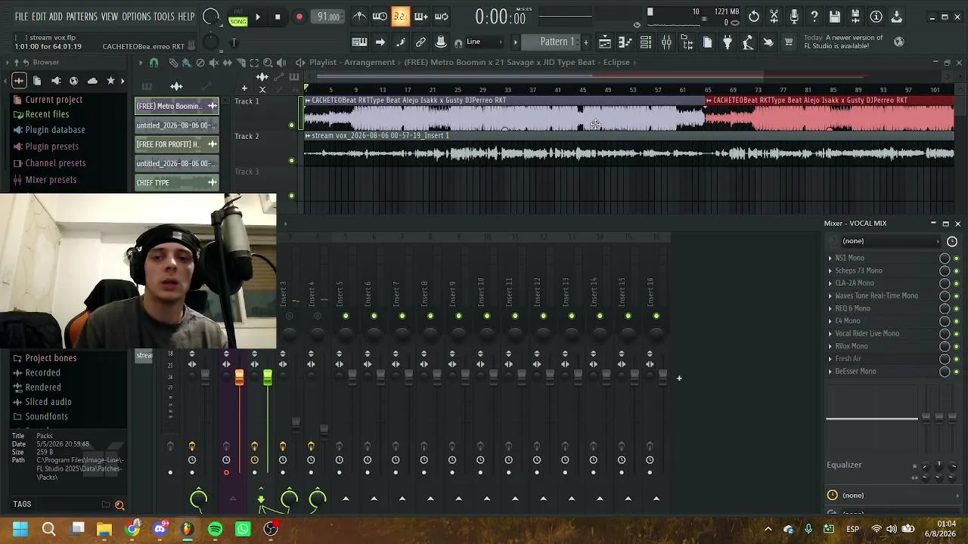Open the playlist view icon
This screenshot has width=968, height=544.
(x=605, y=42)
